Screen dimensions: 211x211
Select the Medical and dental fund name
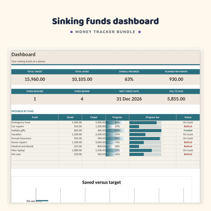[22, 146]
